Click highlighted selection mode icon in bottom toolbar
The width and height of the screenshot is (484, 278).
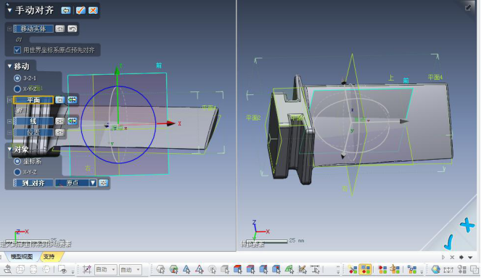tap(365, 270)
